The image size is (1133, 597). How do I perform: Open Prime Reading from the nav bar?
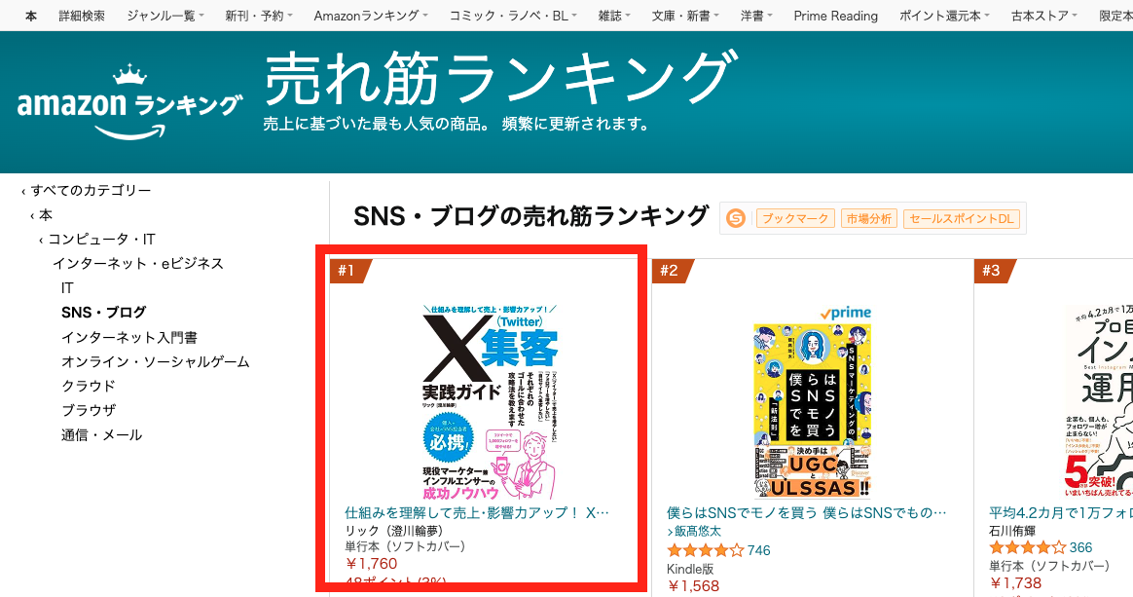point(835,16)
